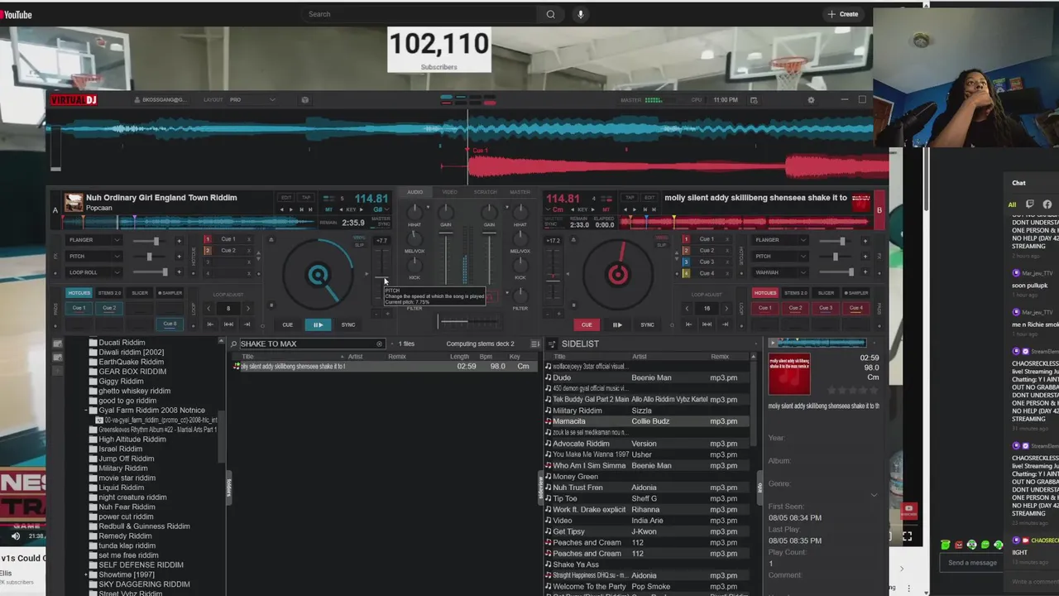Click the red number 1 hotcue on deck B
Image resolution: width=1059 pixels, height=596 pixels.
coord(686,239)
